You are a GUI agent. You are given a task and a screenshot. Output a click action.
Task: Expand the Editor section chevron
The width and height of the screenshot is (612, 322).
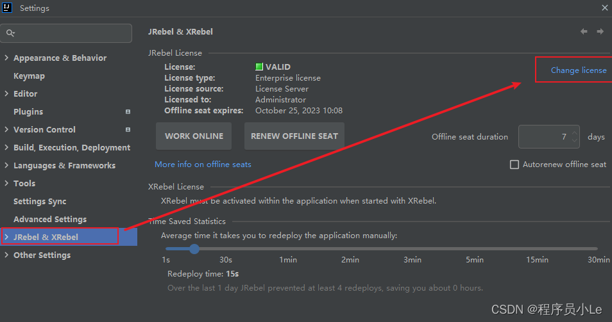click(x=6, y=93)
